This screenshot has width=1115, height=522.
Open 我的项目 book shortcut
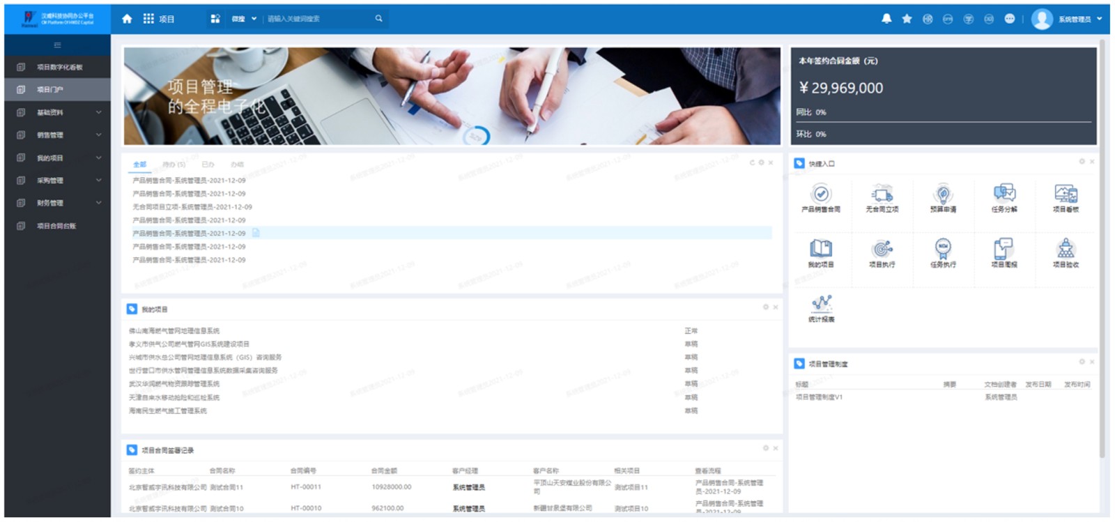tap(821, 253)
